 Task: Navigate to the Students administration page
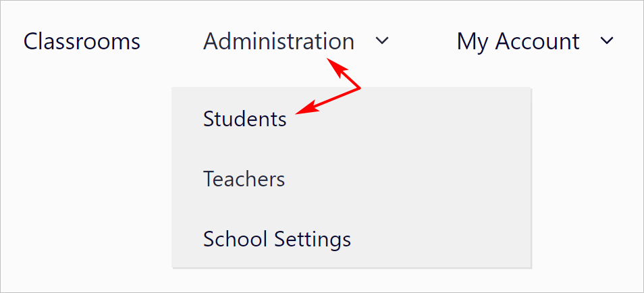245,119
